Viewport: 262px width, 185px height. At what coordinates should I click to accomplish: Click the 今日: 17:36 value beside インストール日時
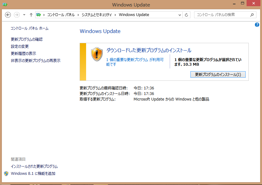tap(144, 93)
